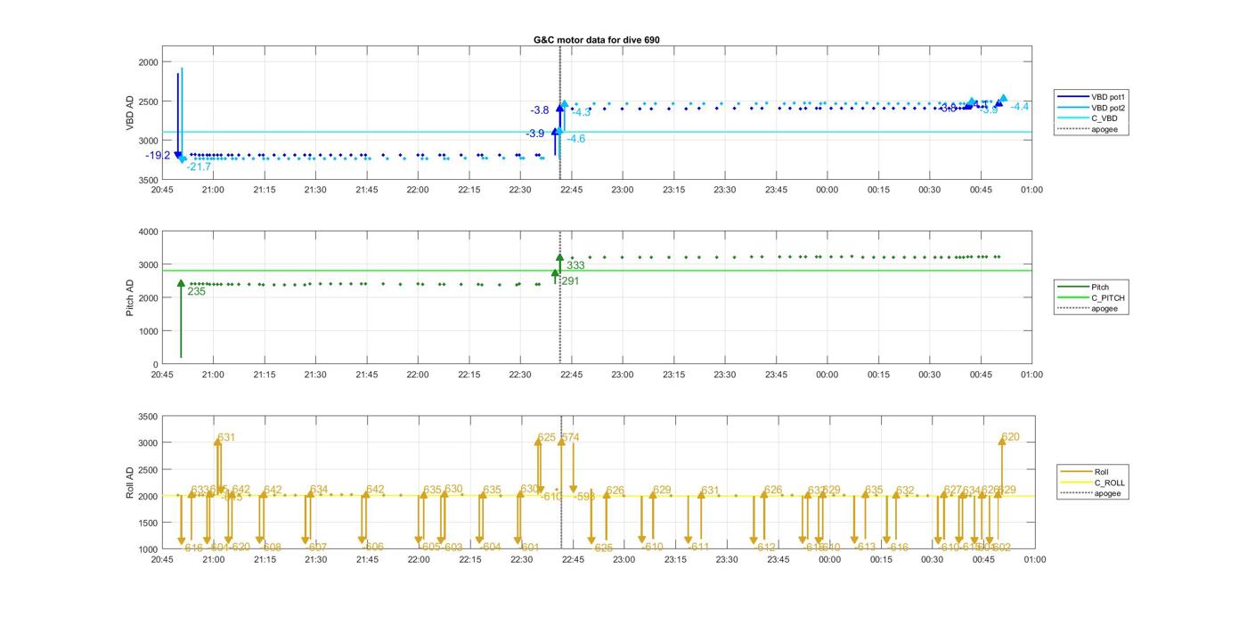Click the '-21.7' annotation in the VBD plot
1247x617 pixels.
(199, 166)
